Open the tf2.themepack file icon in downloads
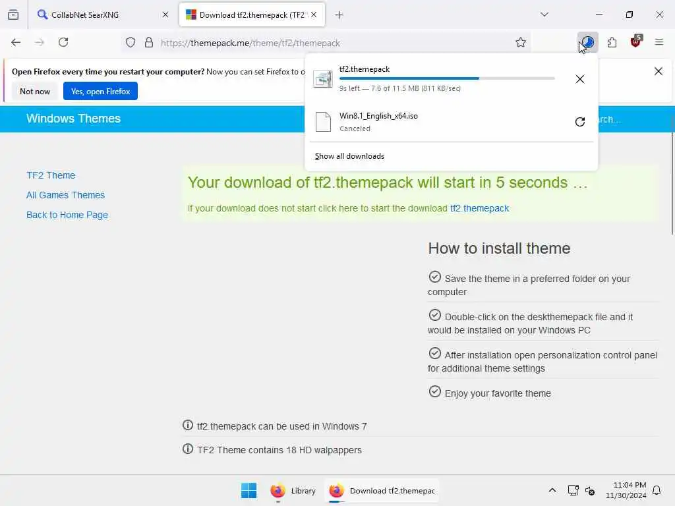This screenshot has width=675, height=506. (322, 79)
